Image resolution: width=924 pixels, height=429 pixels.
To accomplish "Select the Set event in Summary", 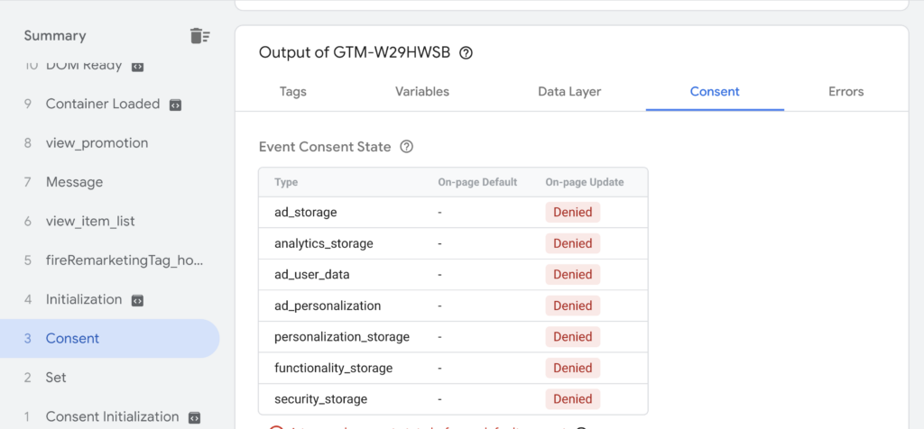I will pyautogui.click(x=56, y=378).
